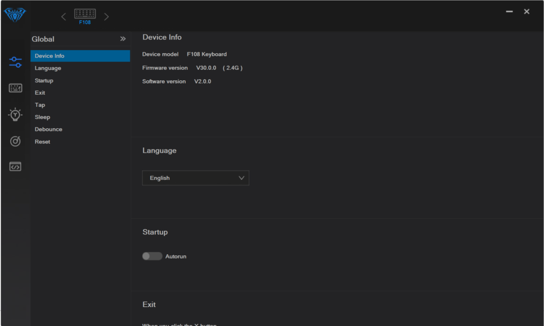Click the firmware version V30.0.0 value

click(206, 68)
